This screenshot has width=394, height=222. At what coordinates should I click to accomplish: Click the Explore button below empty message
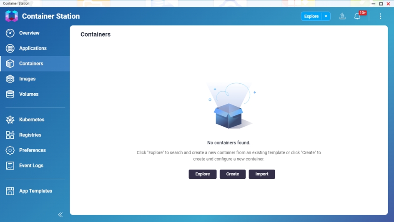(x=203, y=174)
